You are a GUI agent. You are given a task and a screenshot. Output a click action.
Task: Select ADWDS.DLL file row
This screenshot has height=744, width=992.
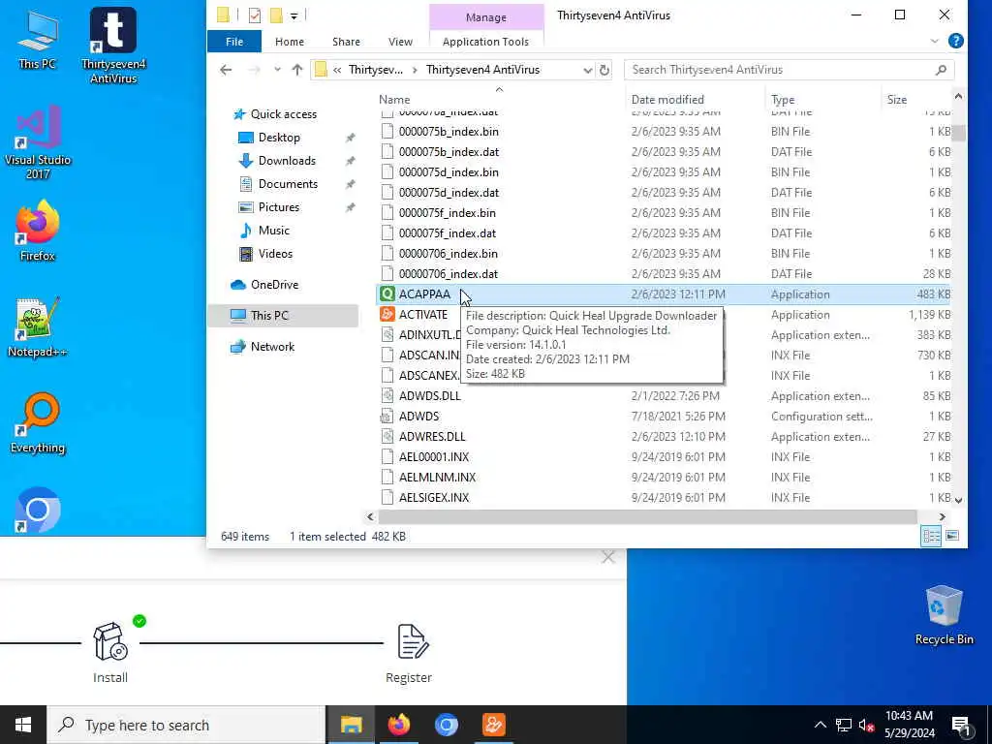[x=665, y=396]
